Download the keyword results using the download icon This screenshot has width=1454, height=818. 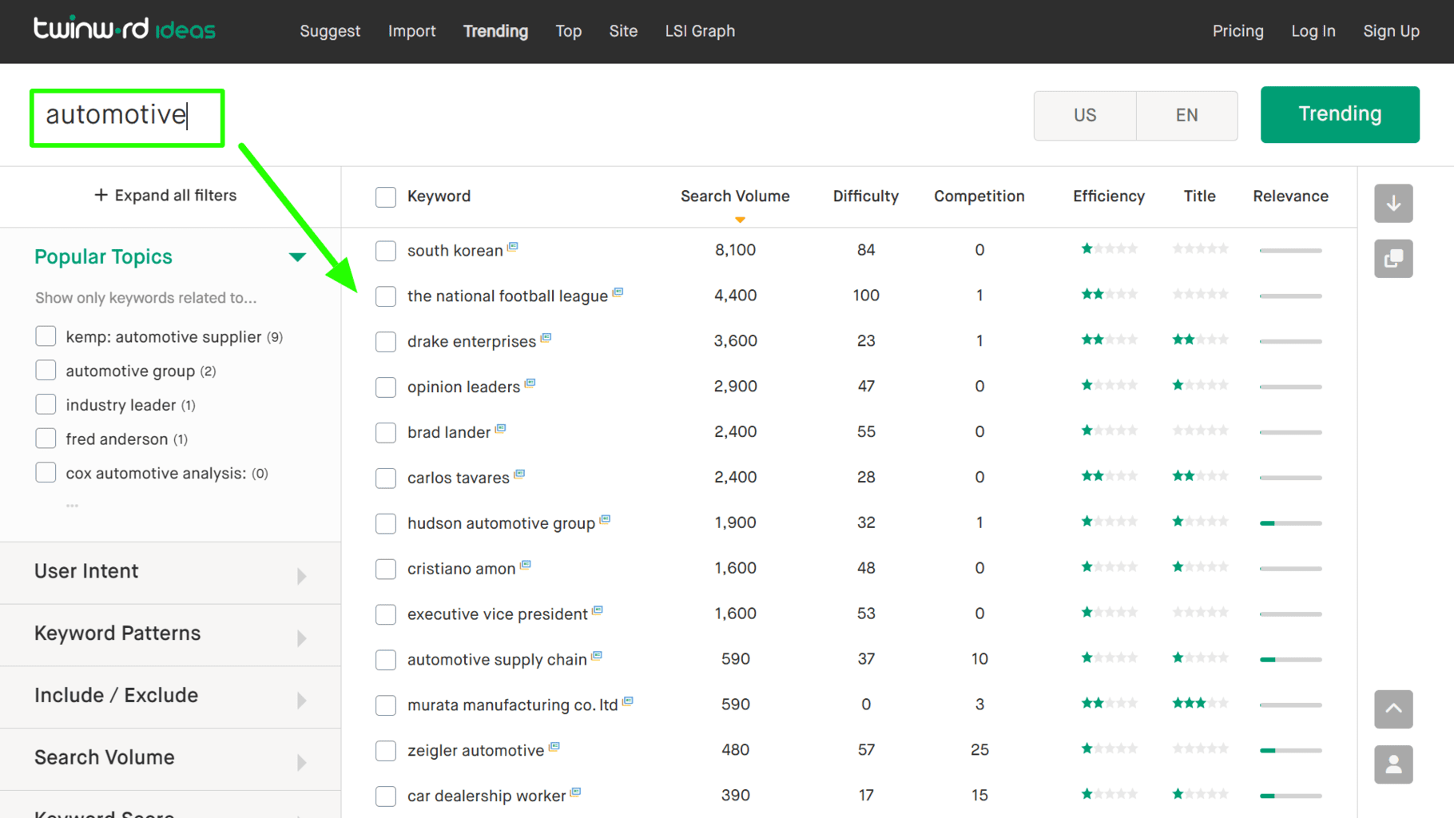1393,204
